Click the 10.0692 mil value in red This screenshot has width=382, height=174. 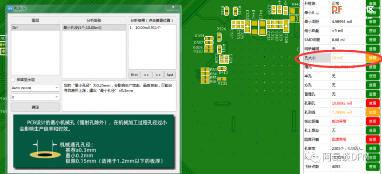click(342, 103)
